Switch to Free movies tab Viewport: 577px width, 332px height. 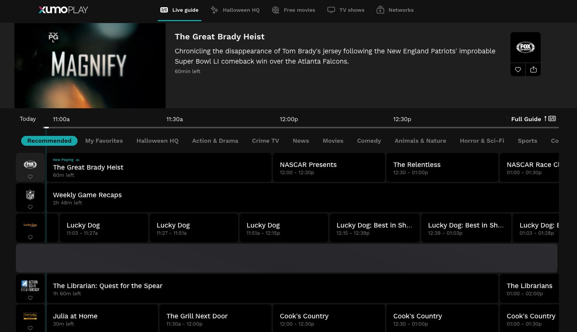pyautogui.click(x=293, y=10)
